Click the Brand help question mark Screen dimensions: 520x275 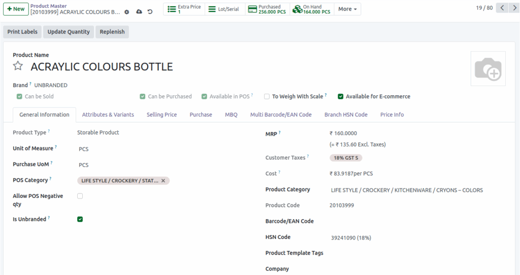30,84
